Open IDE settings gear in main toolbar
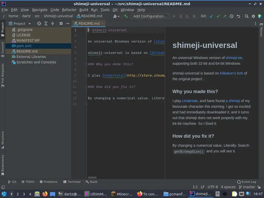 tap(253, 16)
